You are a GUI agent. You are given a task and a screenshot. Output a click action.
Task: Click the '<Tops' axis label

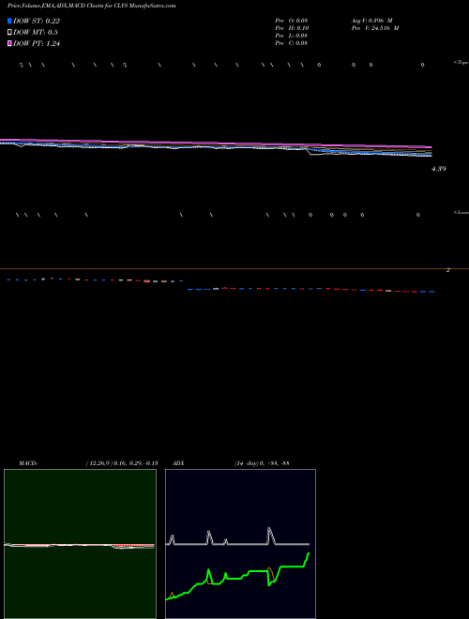(461, 63)
